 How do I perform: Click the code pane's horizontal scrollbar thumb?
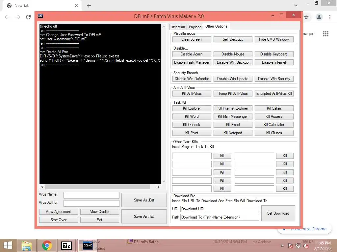pyautogui.click(x=97, y=187)
